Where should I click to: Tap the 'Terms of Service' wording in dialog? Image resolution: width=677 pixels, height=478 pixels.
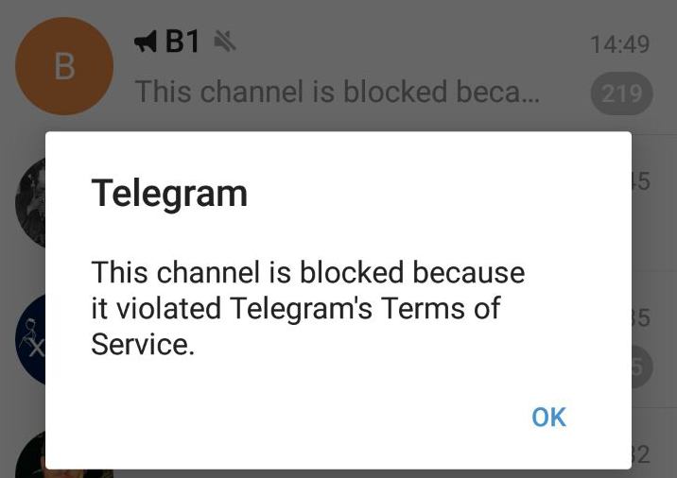coord(296,326)
